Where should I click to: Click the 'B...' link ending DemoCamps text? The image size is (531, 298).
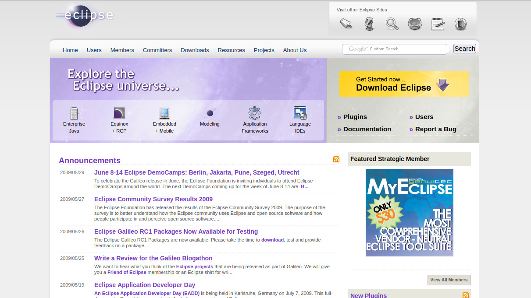pos(305,186)
